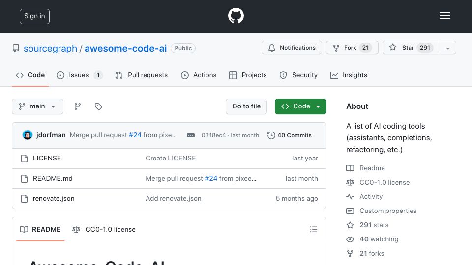This screenshot has width=472, height=265.
Task: Open the Create LICENSE commit message
Action: [x=171, y=159]
